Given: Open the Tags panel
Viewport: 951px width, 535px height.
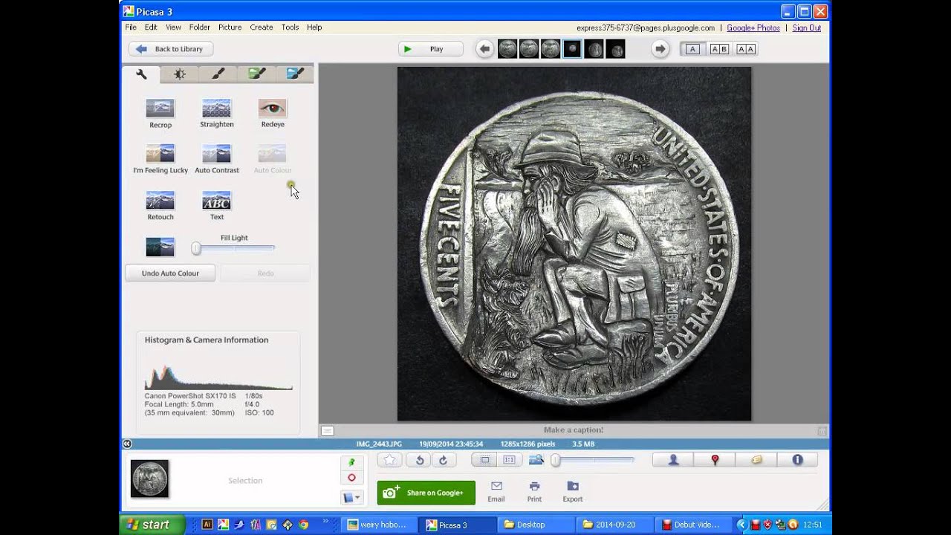Looking at the screenshot, I should click(756, 460).
